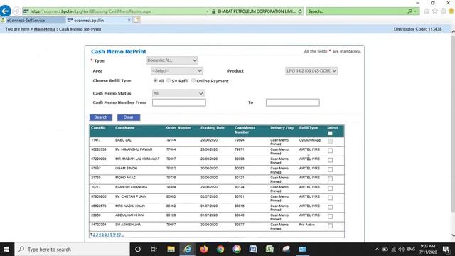455x256 pixels.
Task: Click the volume speaker icon in tray
Action: (x=401, y=250)
